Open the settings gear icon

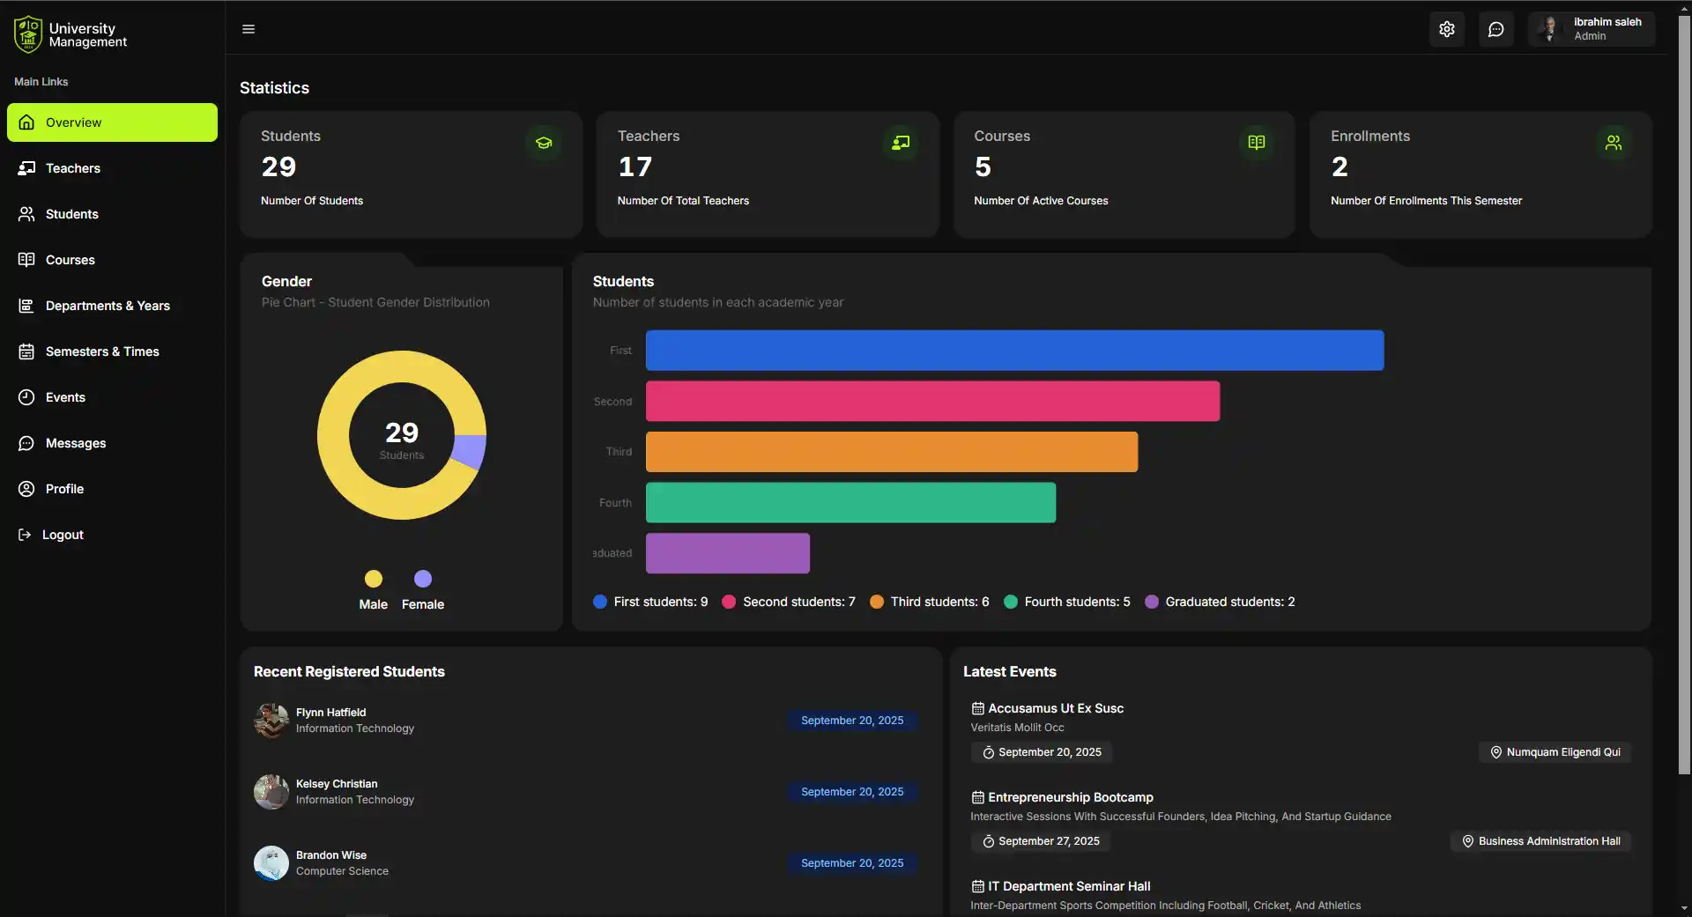click(1446, 28)
